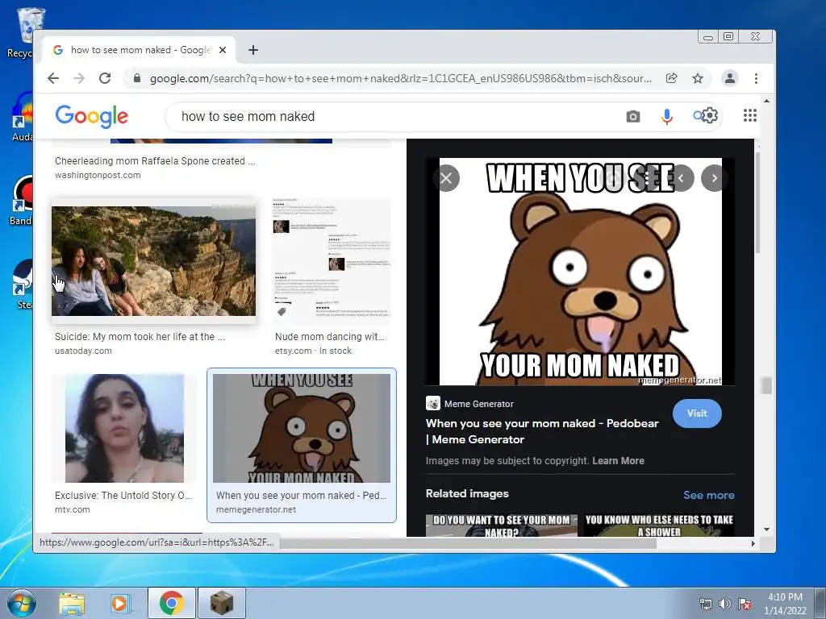Select the 'how to see mom naked' tab
The height and width of the screenshot is (619, 826).
coord(139,50)
